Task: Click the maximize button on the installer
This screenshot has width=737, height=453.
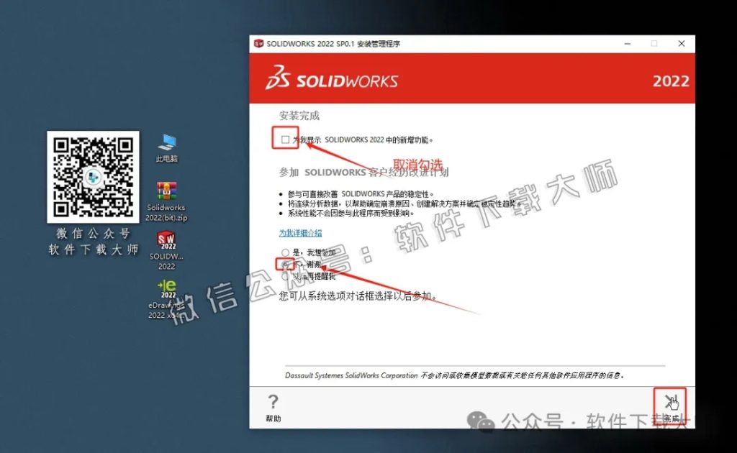Action: pos(653,43)
